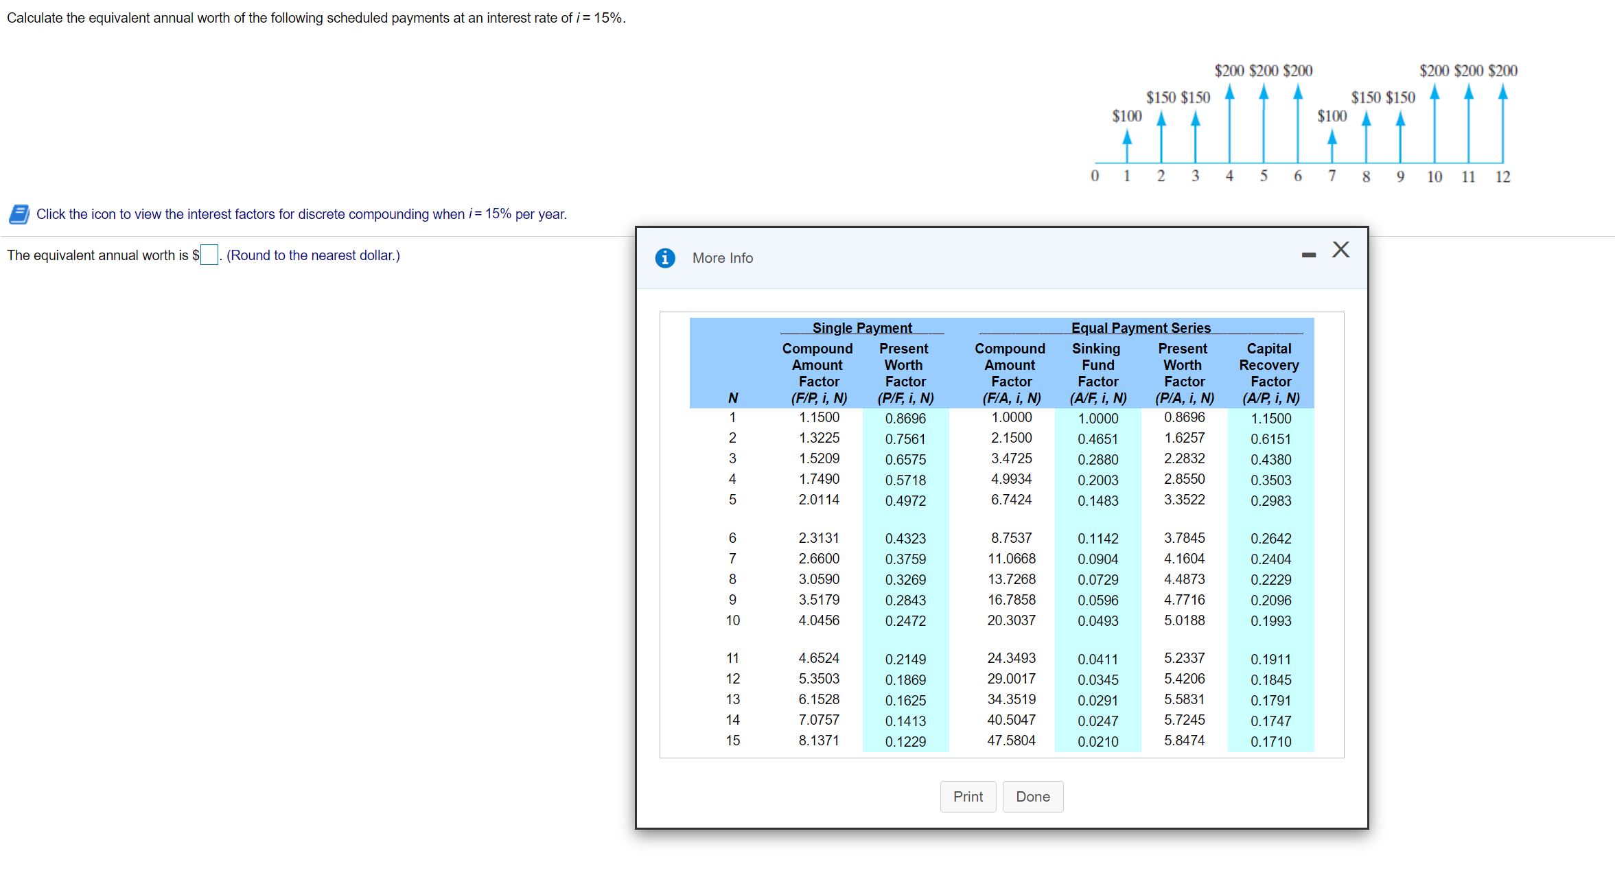1615x886 pixels.
Task: Select value 8.1371 in the last row
Action: 819,741
